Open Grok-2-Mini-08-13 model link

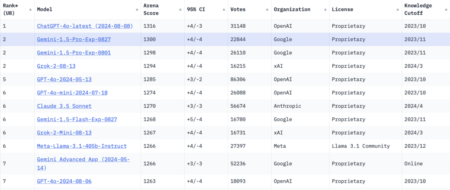pos(64,132)
